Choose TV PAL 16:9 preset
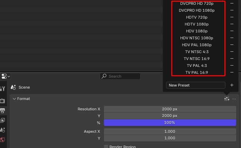241x148 pixels. (196, 72)
